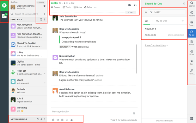Screen dimensions: 196x123
Task: Click the Invite button
Action: click(41, 3)
